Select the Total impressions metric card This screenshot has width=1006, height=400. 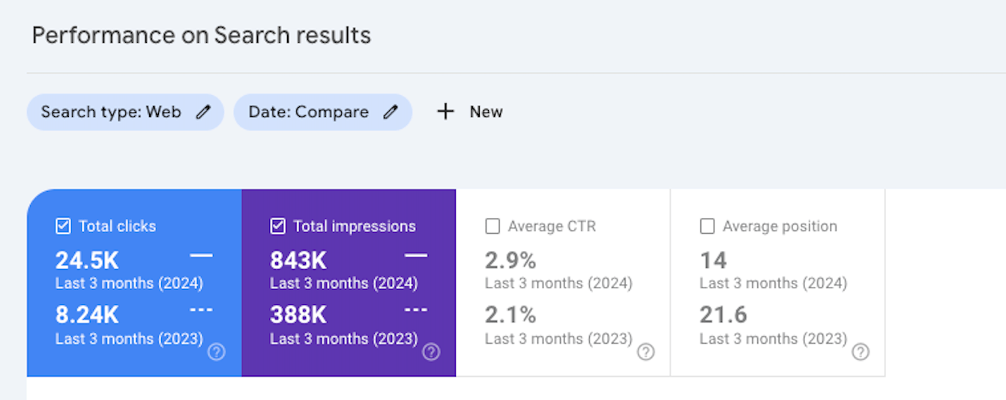click(349, 282)
